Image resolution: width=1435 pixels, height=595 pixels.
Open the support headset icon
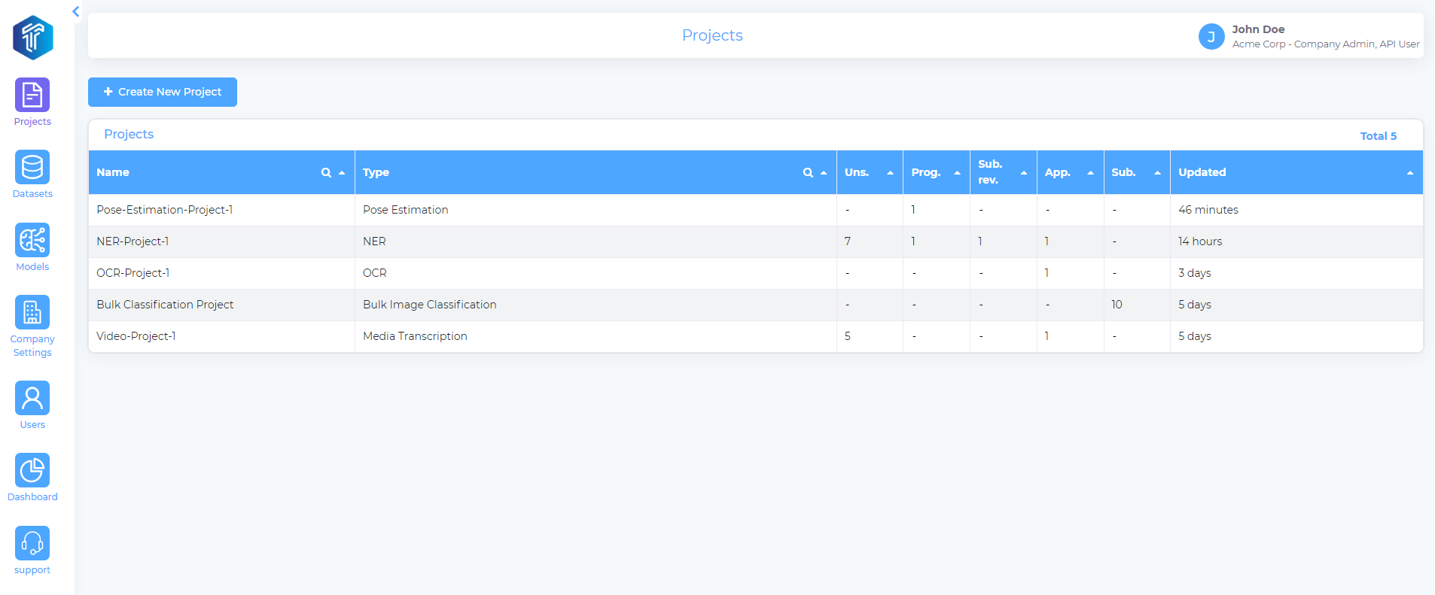click(32, 543)
